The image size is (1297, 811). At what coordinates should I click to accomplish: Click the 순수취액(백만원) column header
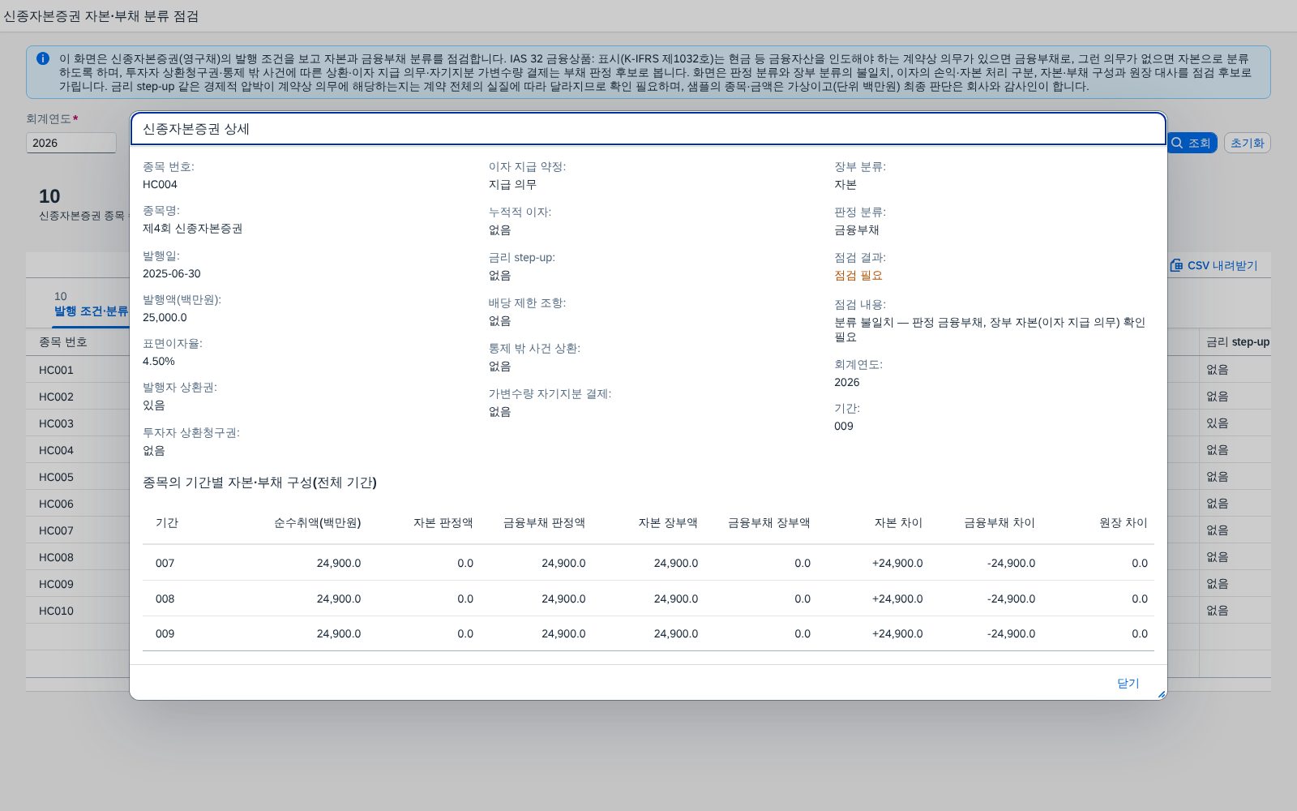point(317,523)
